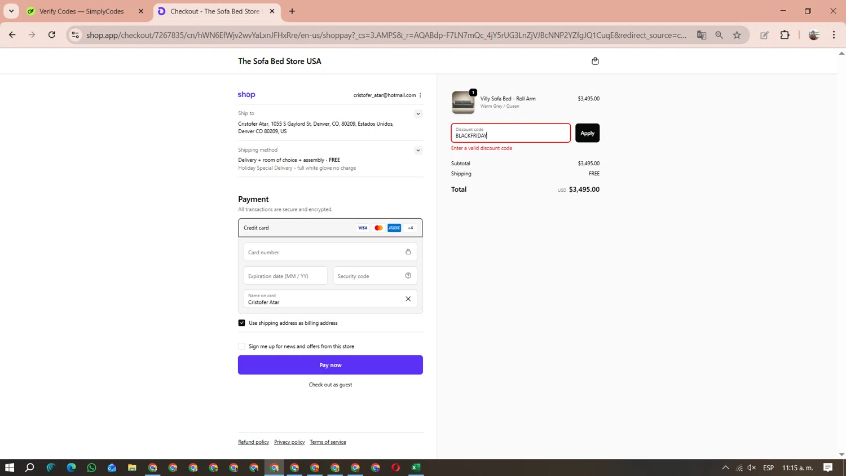Screen dimensions: 846x476
Task: Focus the Expiration date field
Action: (285, 276)
